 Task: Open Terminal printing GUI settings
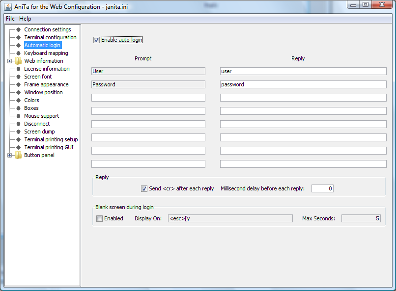click(x=49, y=147)
